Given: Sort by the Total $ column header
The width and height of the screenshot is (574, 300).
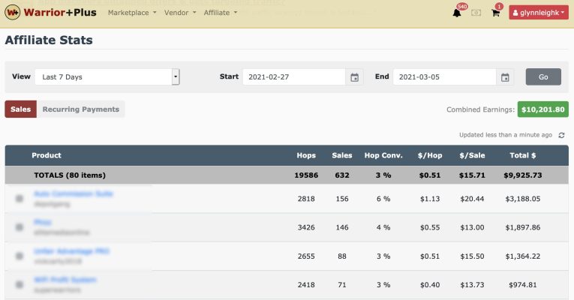Looking at the screenshot, I should [523, 155].
